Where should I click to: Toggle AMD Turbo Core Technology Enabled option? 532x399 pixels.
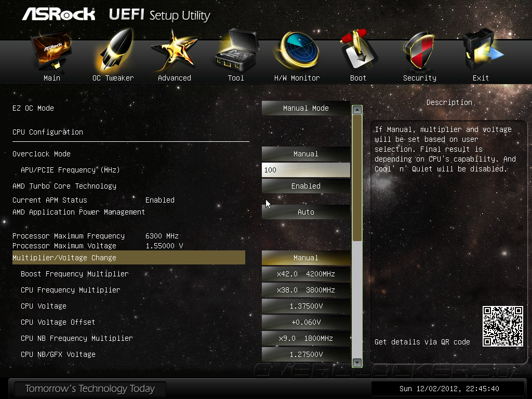305,186
